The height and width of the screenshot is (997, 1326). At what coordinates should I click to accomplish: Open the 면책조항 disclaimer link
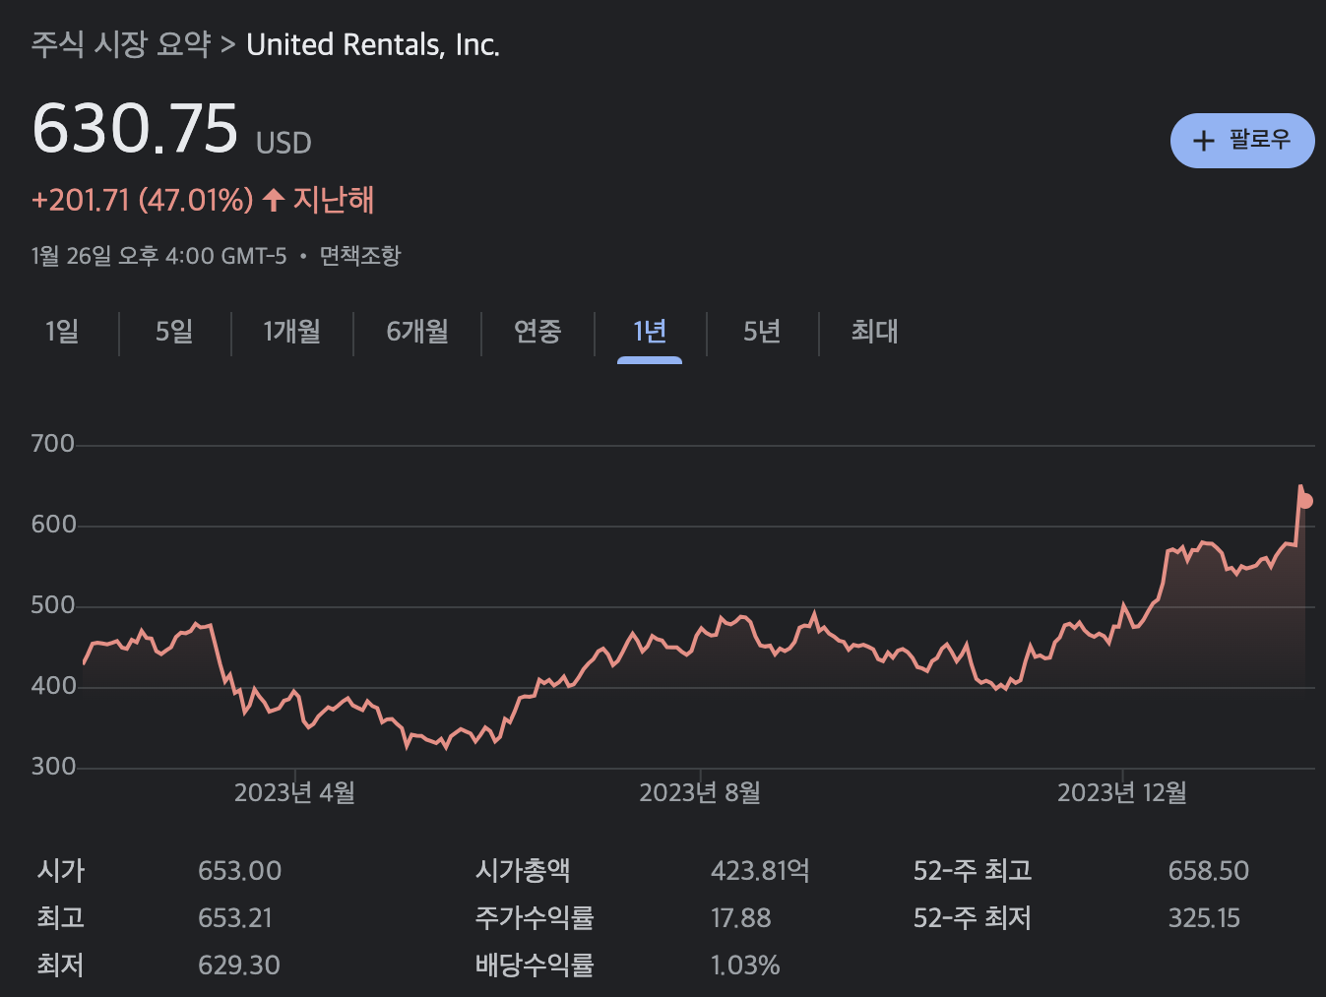click(x=360, y=256)
